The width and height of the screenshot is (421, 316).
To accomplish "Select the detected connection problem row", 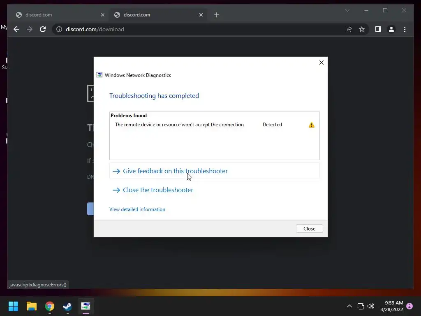I will [x=214, y=125].
